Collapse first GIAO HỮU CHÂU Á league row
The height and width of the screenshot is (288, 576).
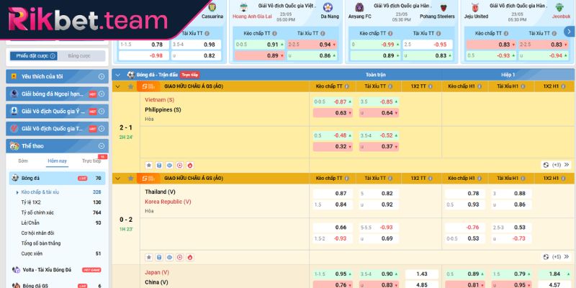pyautogui.click(x=119, y=86)
